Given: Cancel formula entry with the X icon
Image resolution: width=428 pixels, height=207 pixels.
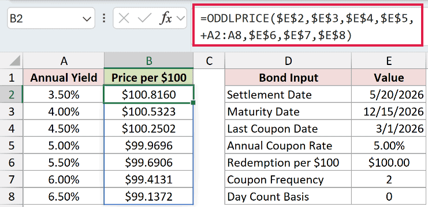Looking at the screenshot, I should [124, 18].
